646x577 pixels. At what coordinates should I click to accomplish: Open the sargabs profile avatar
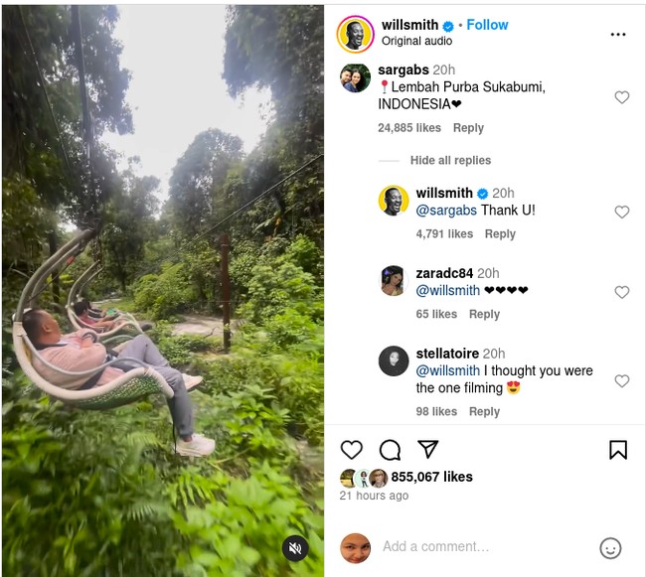[355, 77]
